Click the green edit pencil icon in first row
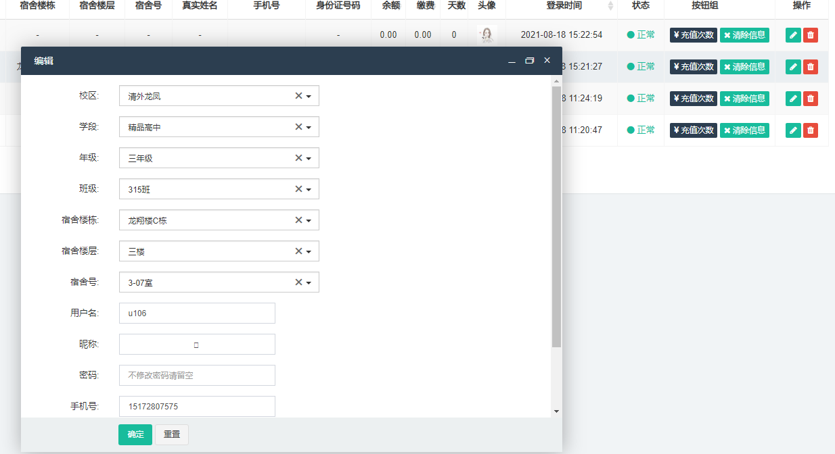This screenshot has width=835, height=454. (793, 35)
